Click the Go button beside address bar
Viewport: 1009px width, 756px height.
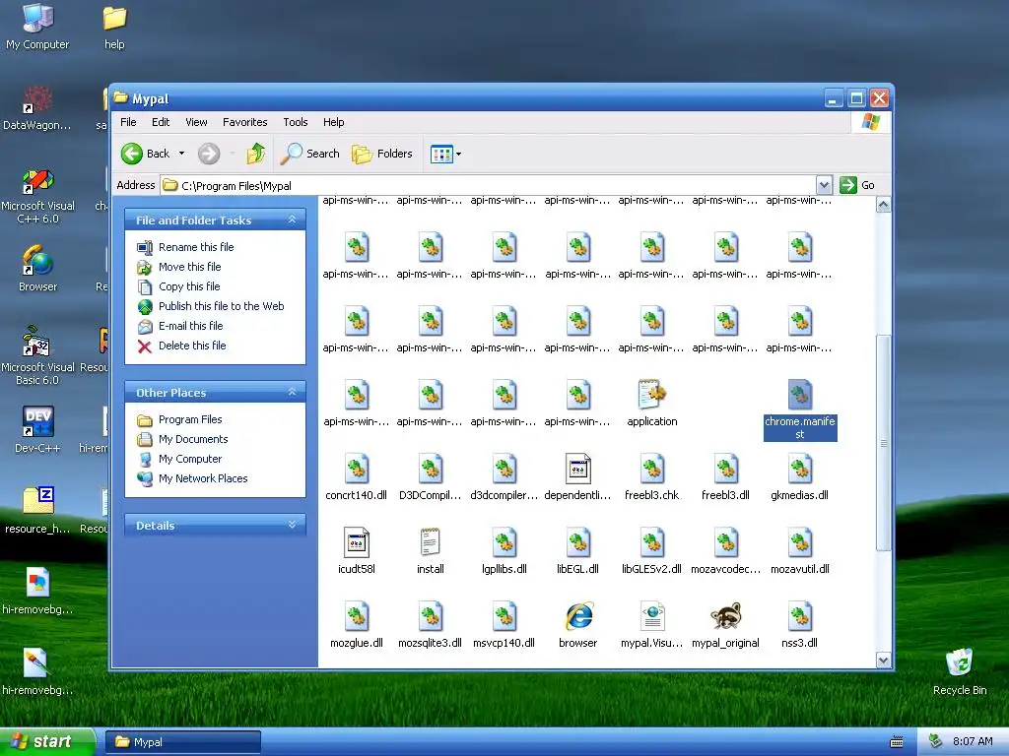[858, 185]
